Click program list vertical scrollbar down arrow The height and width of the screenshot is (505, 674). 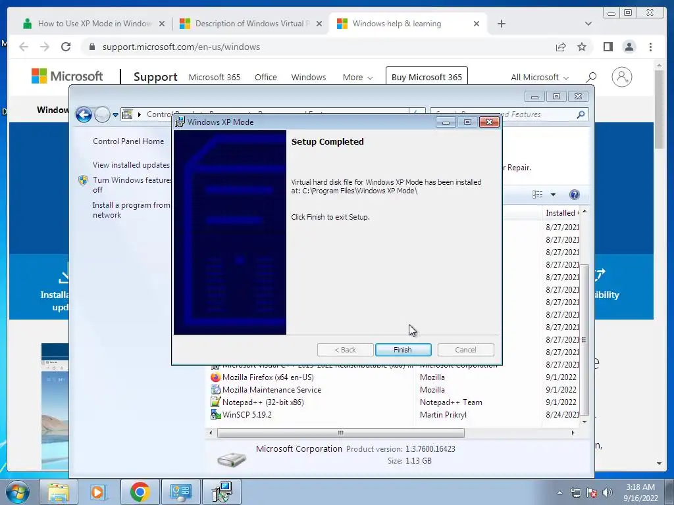click(x=584, y=421)
